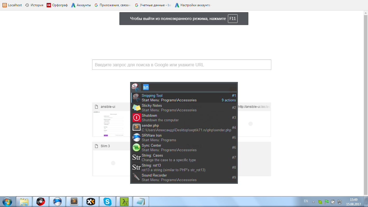Select the String: Cases action icon
368x207 pixels.
(137, 157)
